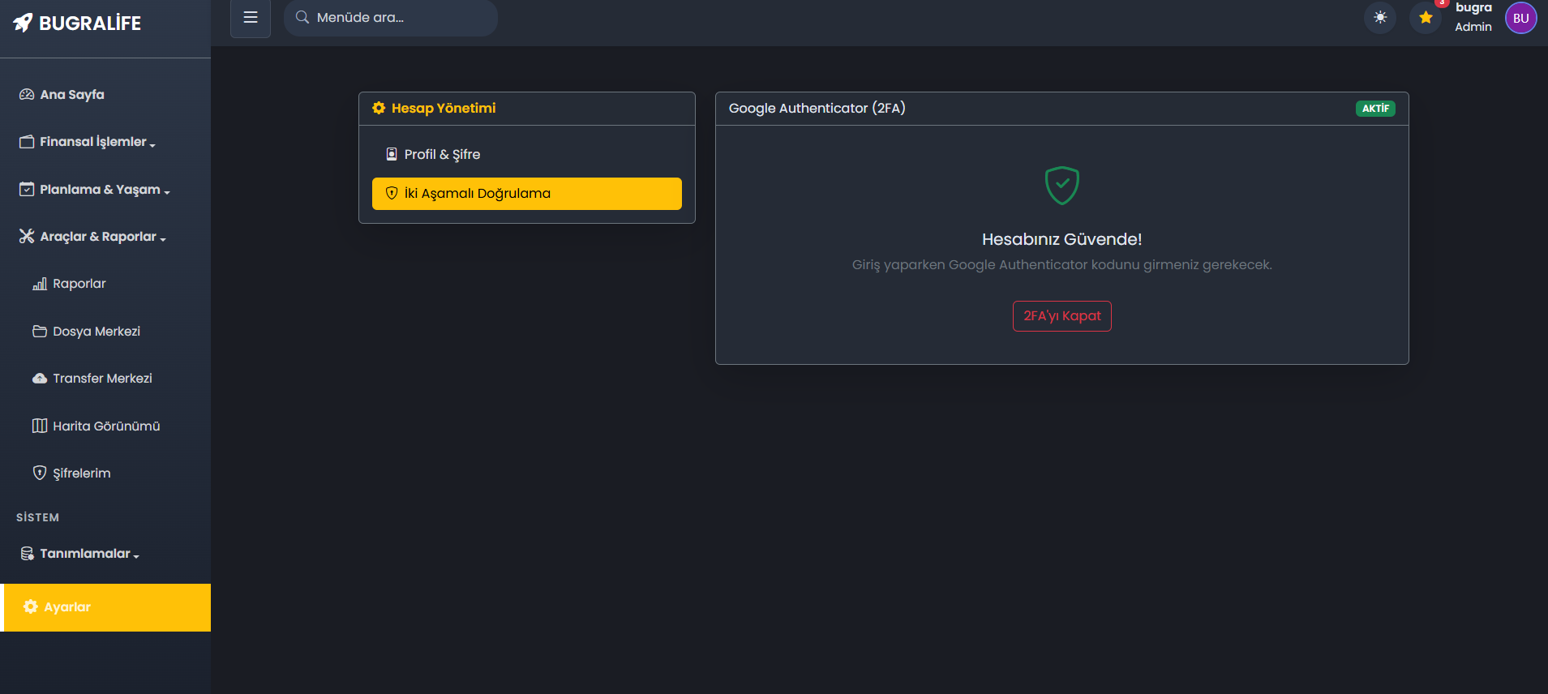Click the hamburger menu toggle button
The width and height of the screenshot is (1548, 694).
(x=251, y=18)
